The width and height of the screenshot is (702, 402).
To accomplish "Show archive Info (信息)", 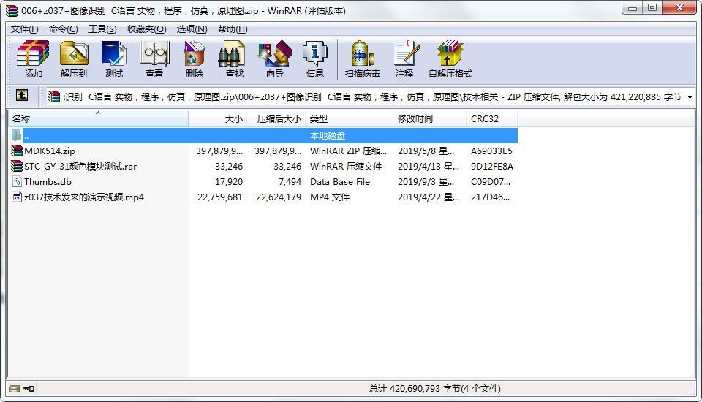I will (314, 59).
